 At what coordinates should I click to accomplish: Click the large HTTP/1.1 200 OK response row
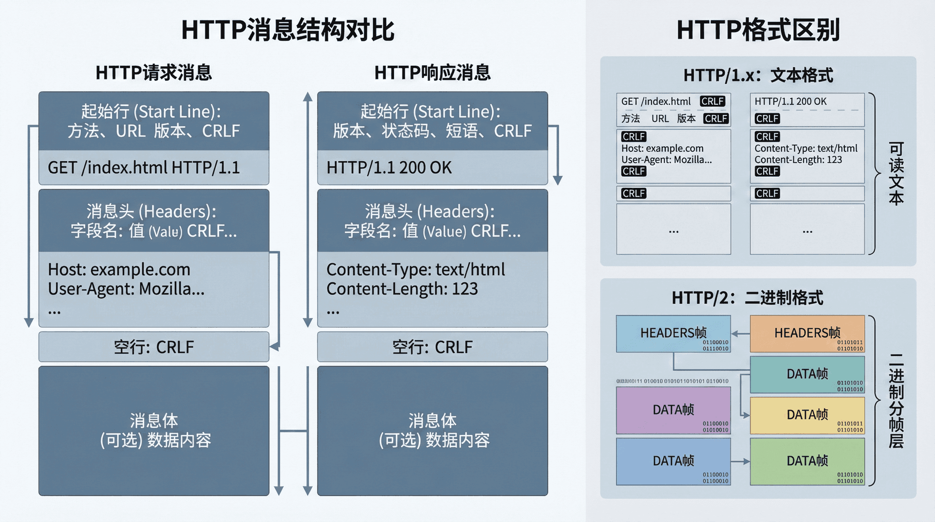tap(432, 168)
